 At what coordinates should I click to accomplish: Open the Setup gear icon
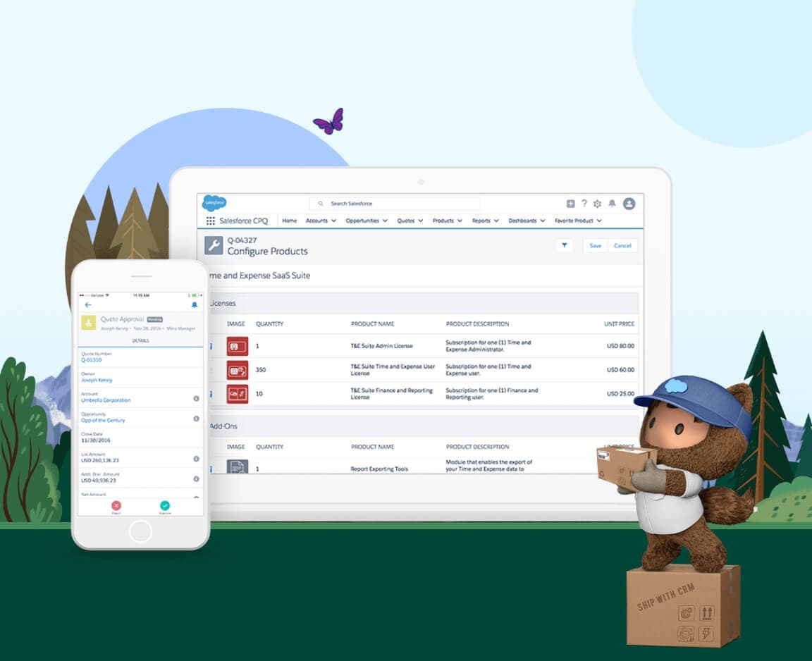[x=597, y=204]
